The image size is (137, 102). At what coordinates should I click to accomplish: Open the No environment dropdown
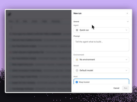click(x=101, y=60)
